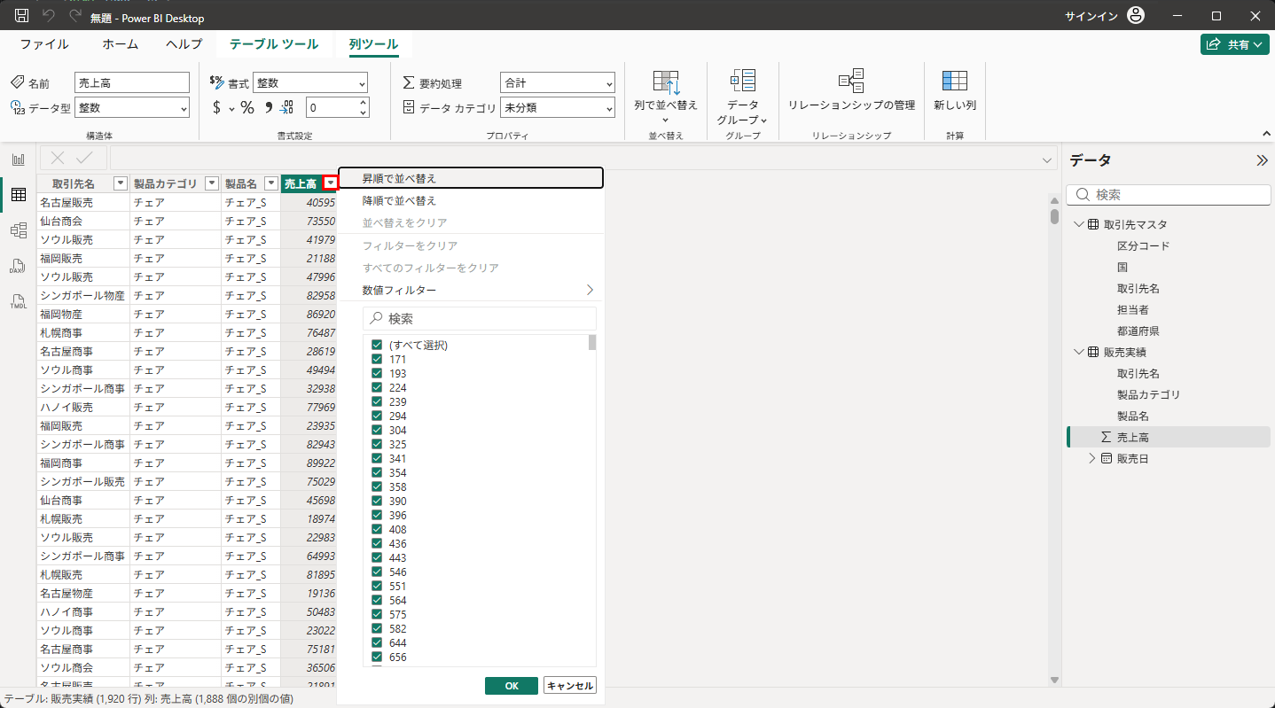Open the 要約処理 dropdown showing 合計
Screen dimensions: 1275x708
pos(558,82)
